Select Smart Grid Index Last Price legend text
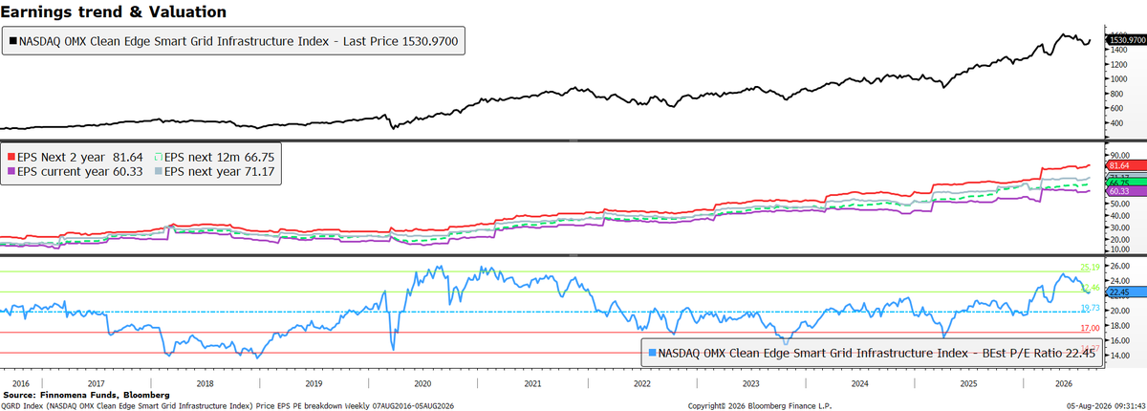 239,42
